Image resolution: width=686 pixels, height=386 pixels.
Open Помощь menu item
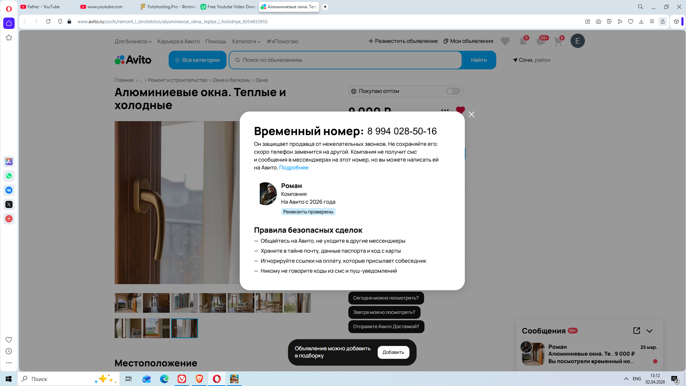point(216,41)
